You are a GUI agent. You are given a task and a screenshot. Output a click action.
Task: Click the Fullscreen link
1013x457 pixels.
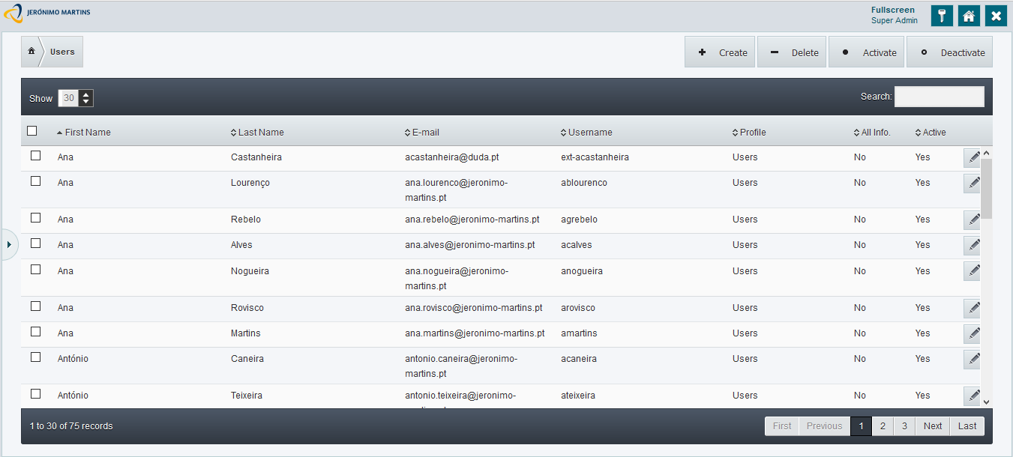click(x=893, y=10)
